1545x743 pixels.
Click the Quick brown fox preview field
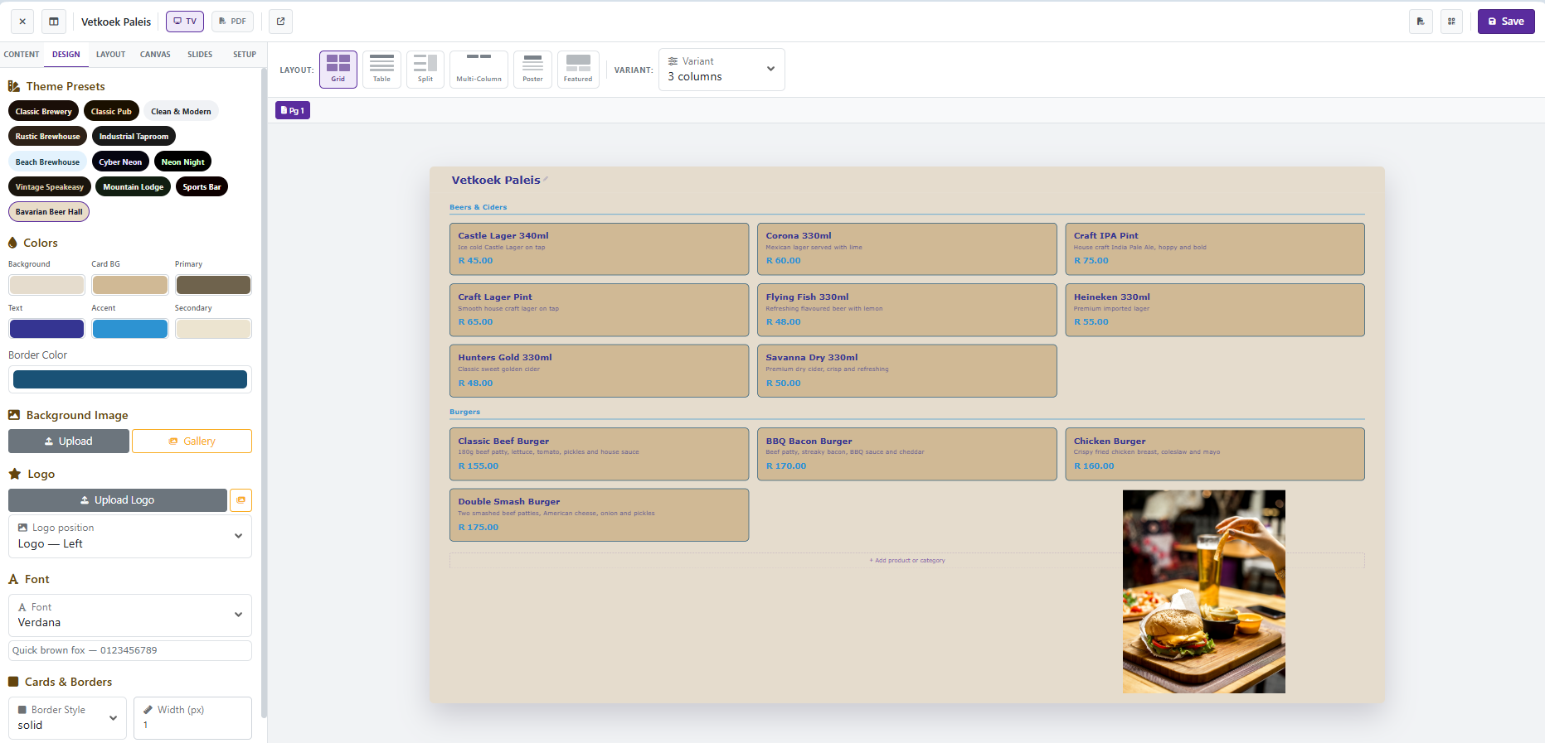pos(130,650)
